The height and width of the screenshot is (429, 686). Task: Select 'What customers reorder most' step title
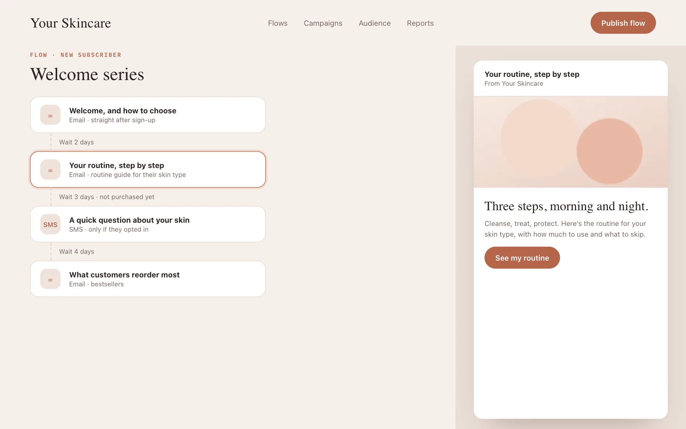124,275
